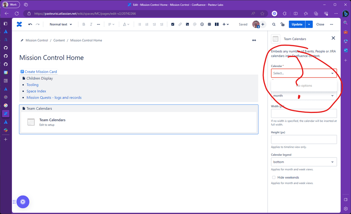Open the Content breadcrumb item

(x=59, y=40)
